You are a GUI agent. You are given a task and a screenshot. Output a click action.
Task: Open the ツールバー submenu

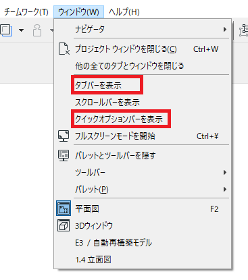[x=143, y=173]
